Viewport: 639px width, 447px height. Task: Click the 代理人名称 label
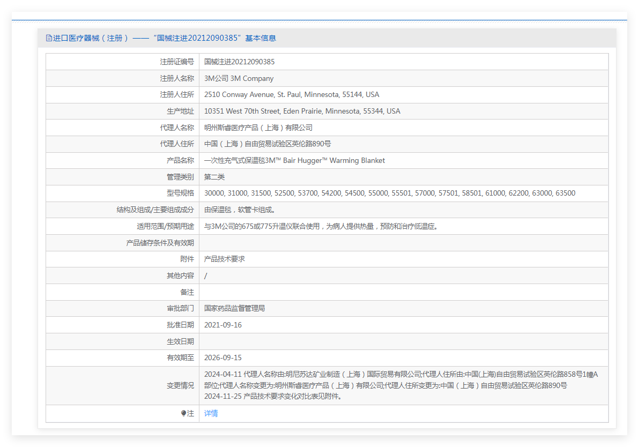click(x=177, y=128)
